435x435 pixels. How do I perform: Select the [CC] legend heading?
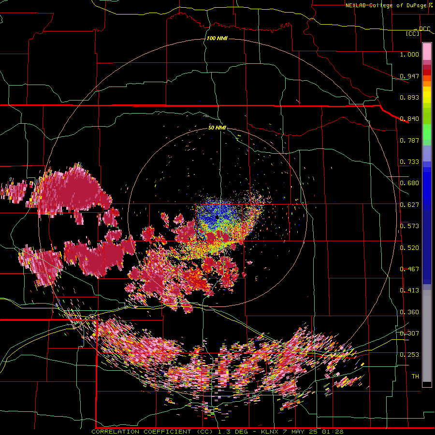412,33
